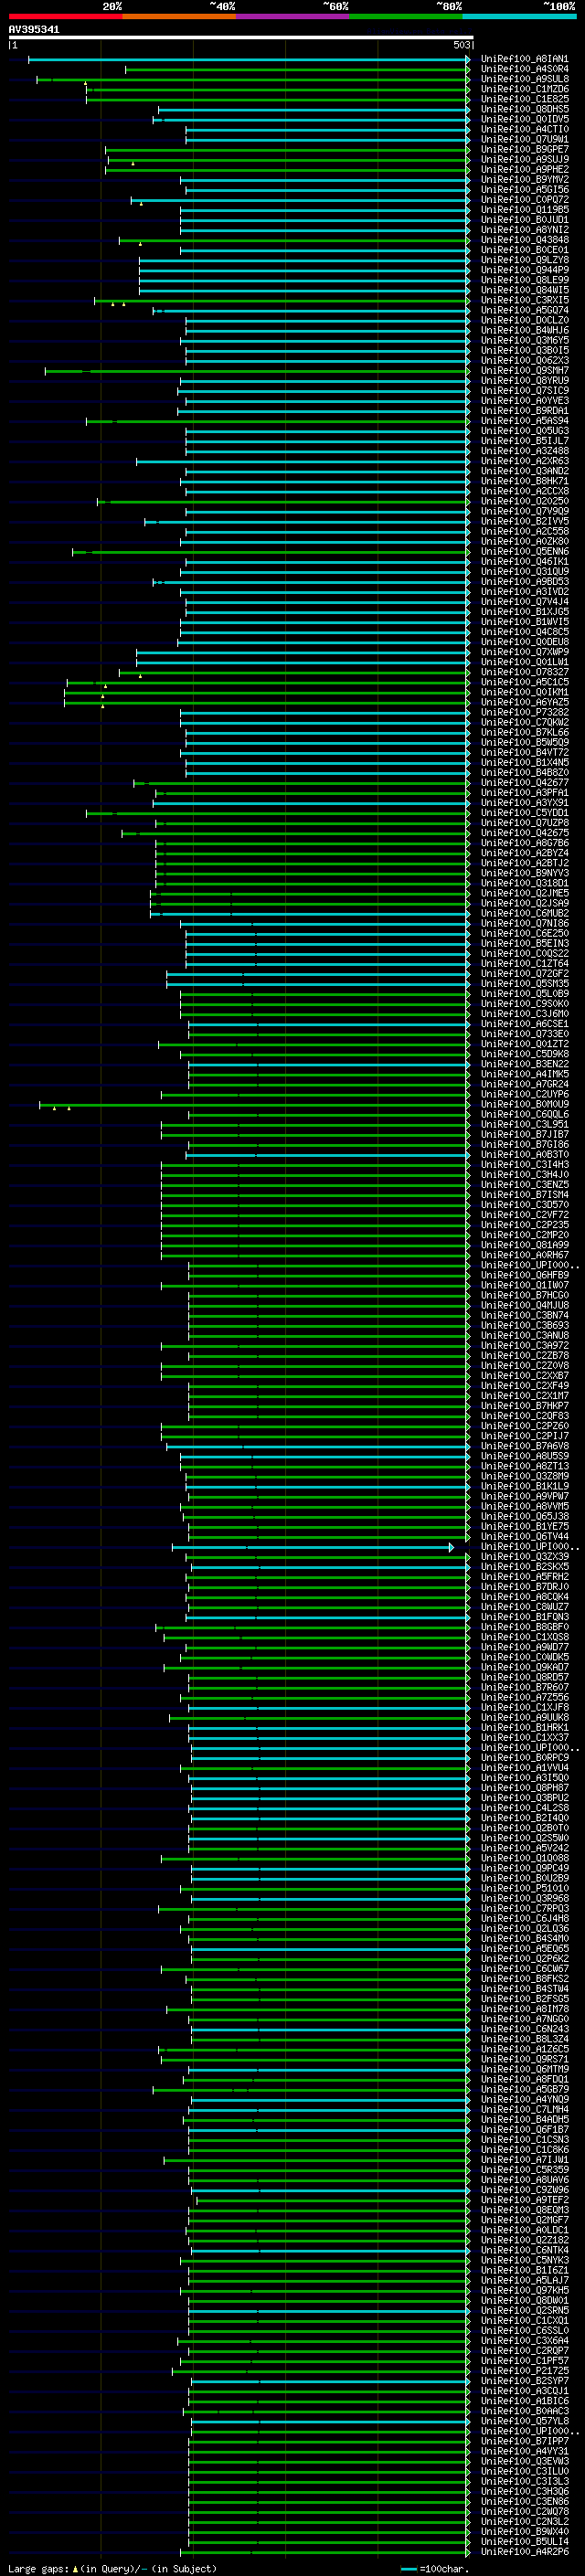The width and height of the screenshot is (585, 2576).
Task: Select hit UniRef100_Q0IDV5
Action: click(x=524, y=120)
